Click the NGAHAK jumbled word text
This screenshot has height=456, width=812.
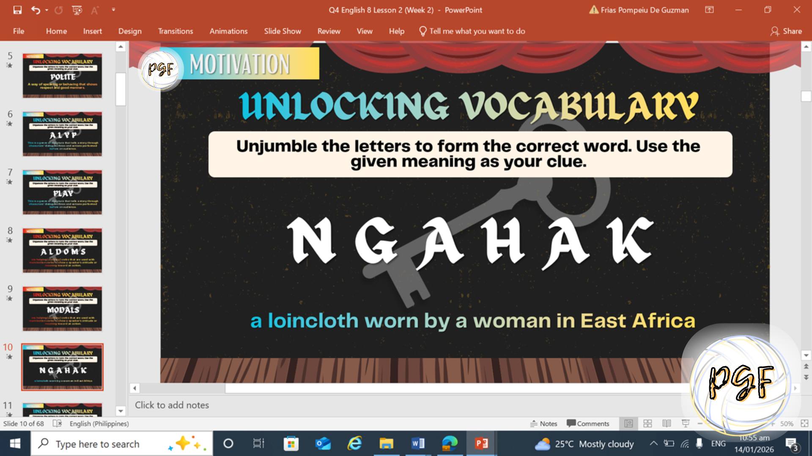click(x=470, y=243)
